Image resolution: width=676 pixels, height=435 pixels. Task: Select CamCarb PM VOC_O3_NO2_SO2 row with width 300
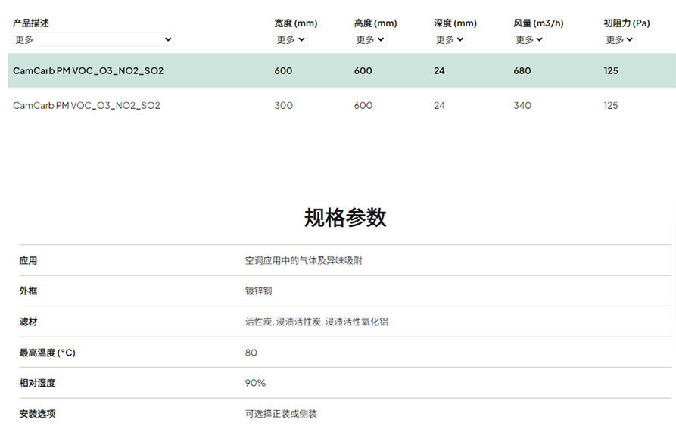point(341,105)
